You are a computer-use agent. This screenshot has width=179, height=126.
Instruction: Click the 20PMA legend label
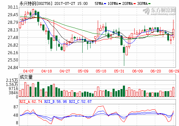[x=128, y=3]
